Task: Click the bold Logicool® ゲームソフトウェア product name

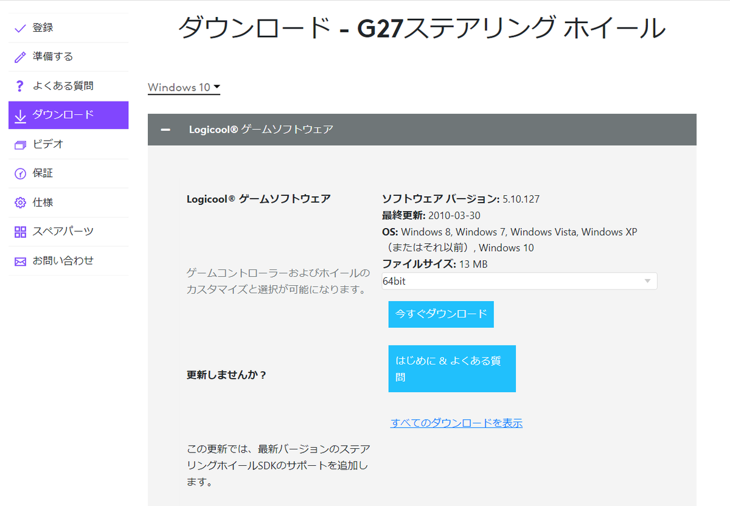Action: coord(259,199)
